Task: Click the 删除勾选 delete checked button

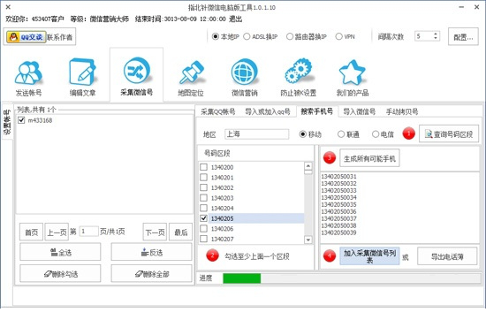Action: coord(60,273)
